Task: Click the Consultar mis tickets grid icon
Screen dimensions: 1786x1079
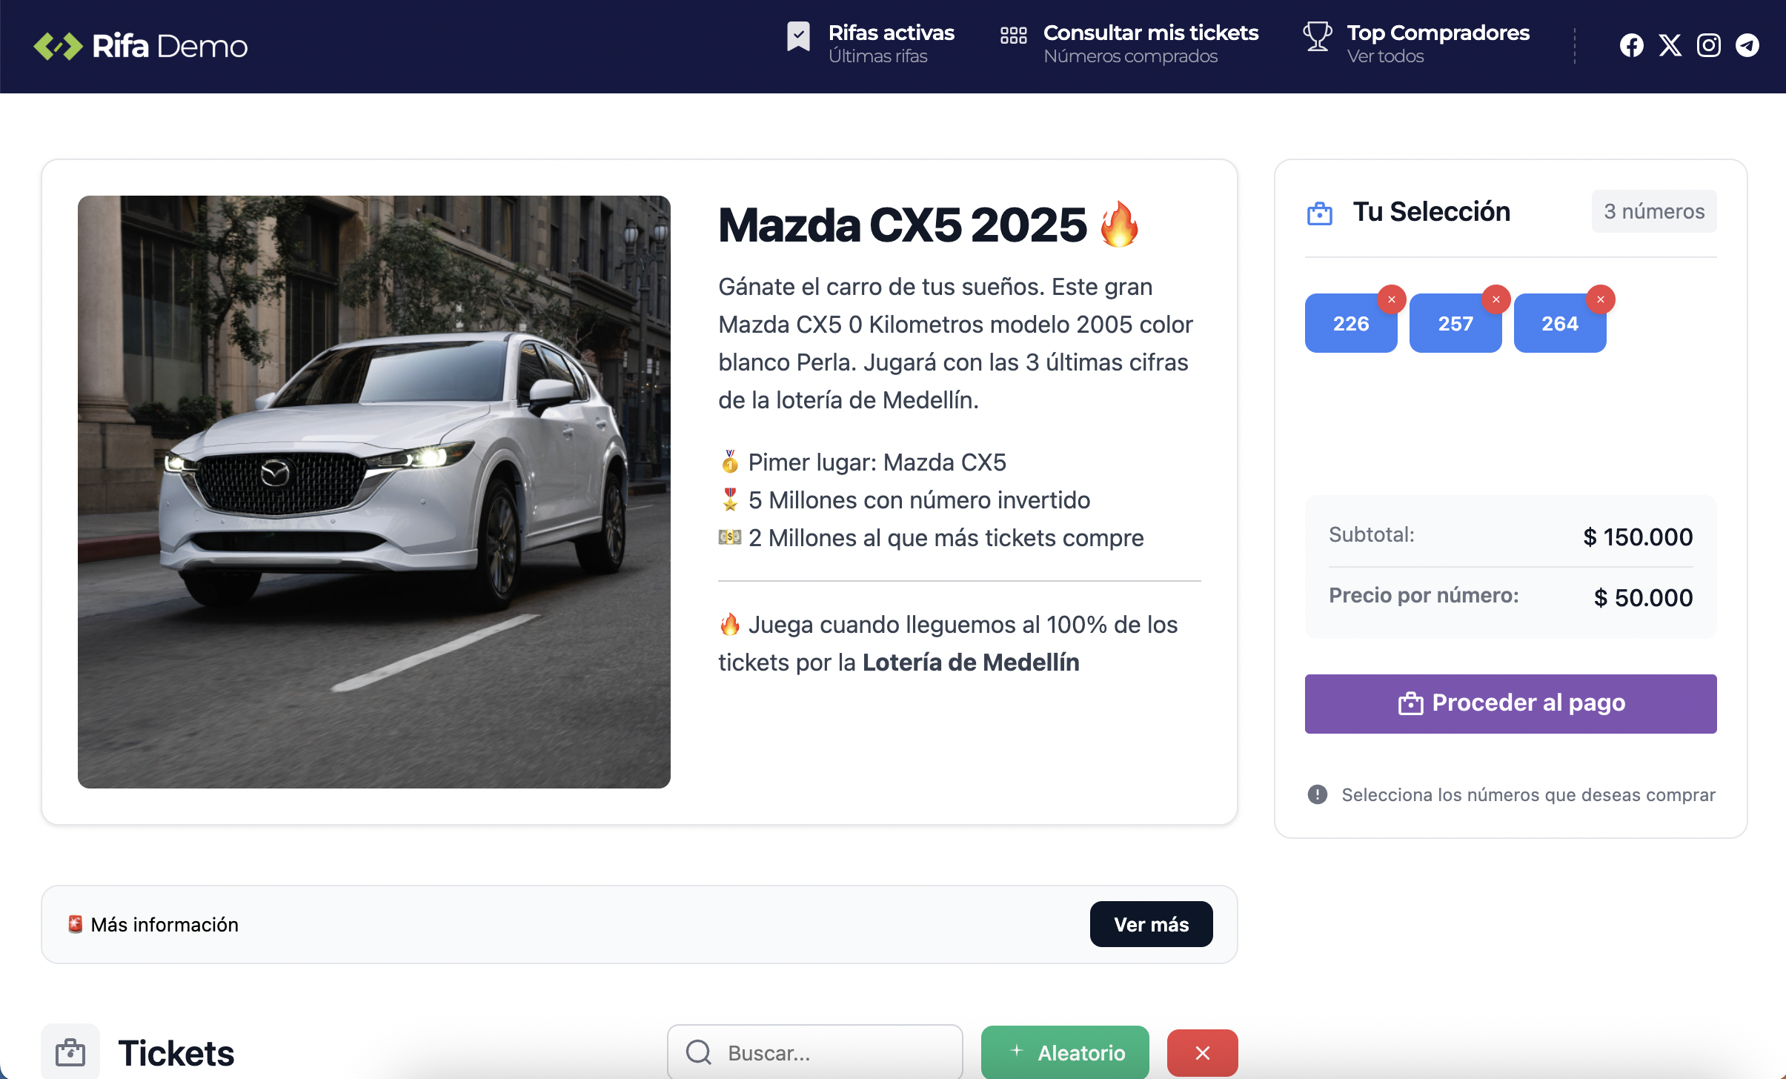Action: [1013, 36]
